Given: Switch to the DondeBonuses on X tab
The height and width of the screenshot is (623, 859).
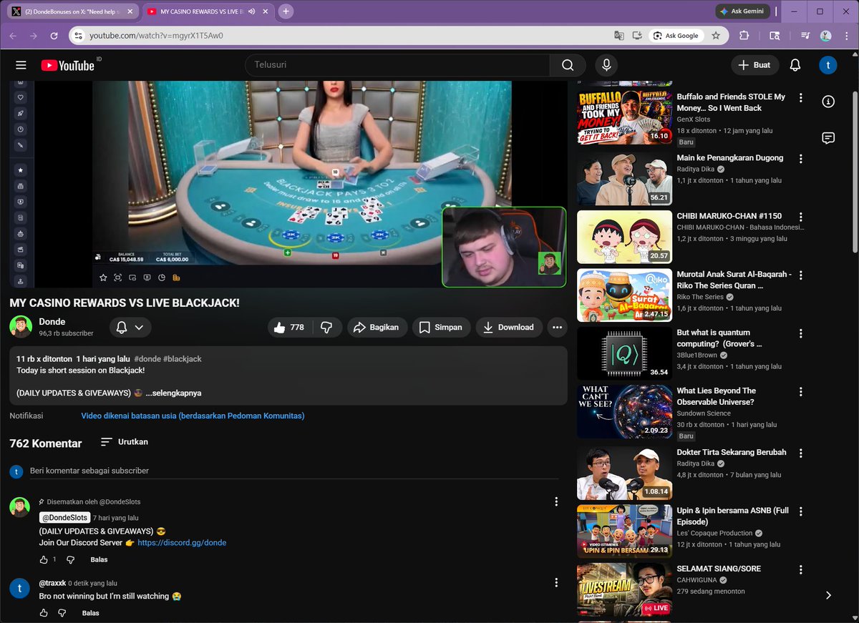Looking at the screenshot, I should [x=71, y=11].
